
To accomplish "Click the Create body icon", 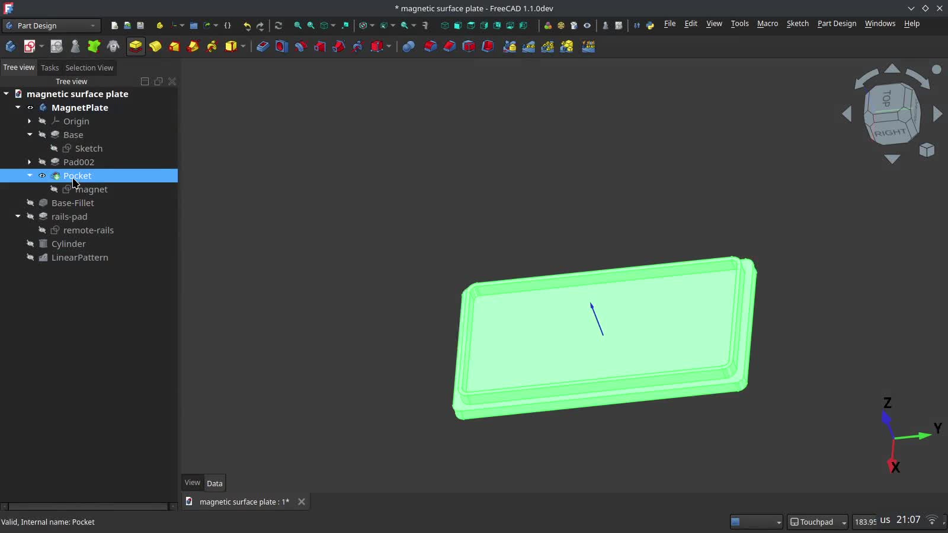I will 10,46.
